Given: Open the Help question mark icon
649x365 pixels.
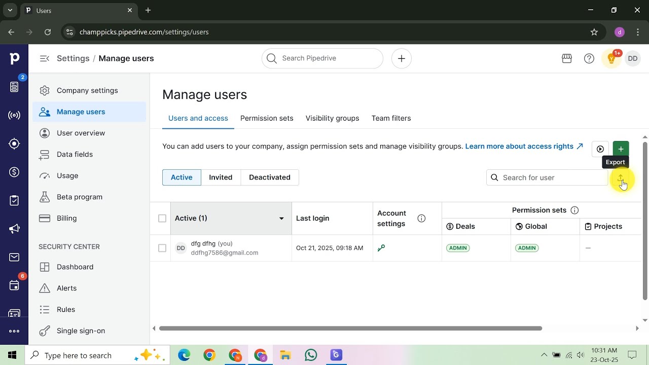Looking at the screenshot, I should point(589,58).
